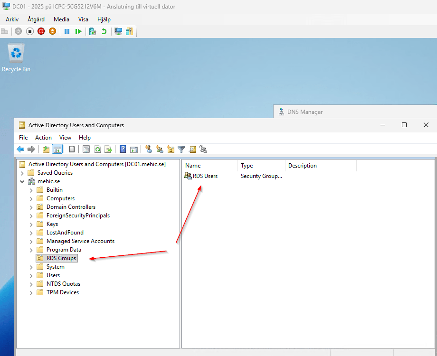The image size is (437, 356).
Task: Click the create new user icon
Action: coord(148,150)
